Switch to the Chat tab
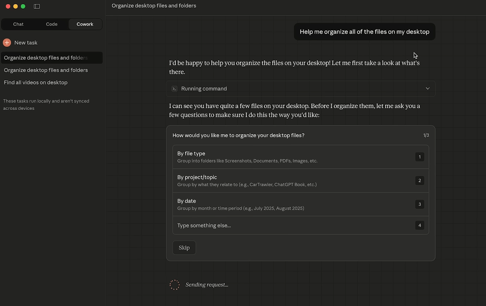Viewport: 486px width, 306px height. pyautogui.click(x=18, y=24)
